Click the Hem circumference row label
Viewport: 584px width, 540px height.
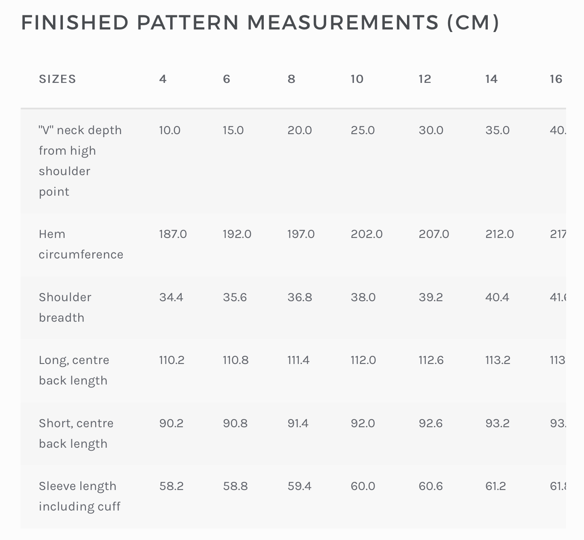click(81, 244)
